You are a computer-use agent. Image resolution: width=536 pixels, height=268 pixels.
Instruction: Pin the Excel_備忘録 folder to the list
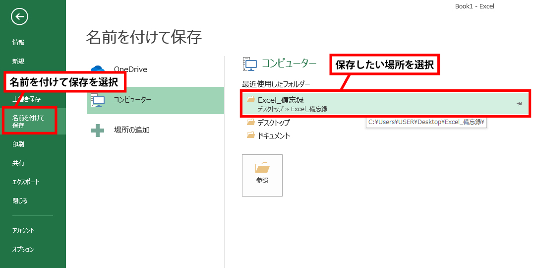pos(519,104)
